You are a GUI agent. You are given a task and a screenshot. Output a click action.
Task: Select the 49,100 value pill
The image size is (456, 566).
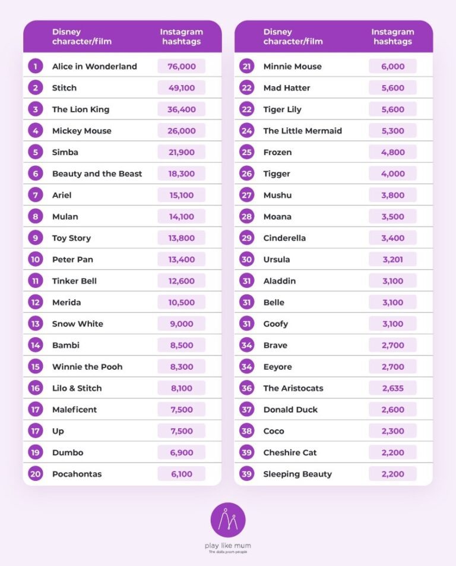point(181,88)
